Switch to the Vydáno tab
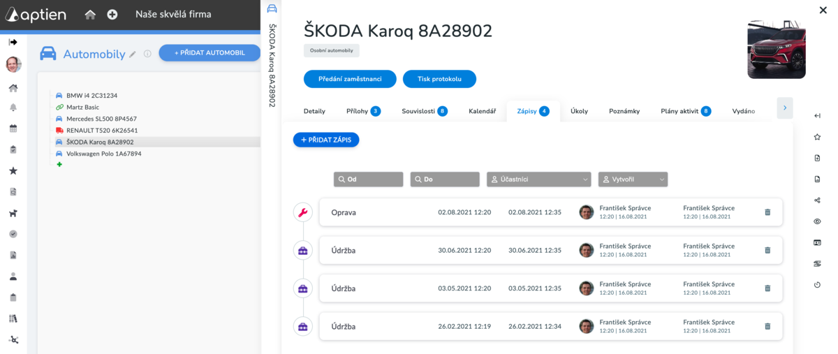The height and width of the screenshot is (354, 838). [x=744, y=111]
